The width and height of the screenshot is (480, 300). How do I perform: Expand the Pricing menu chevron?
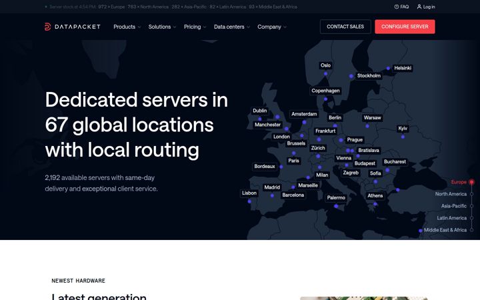pos(205,27)
